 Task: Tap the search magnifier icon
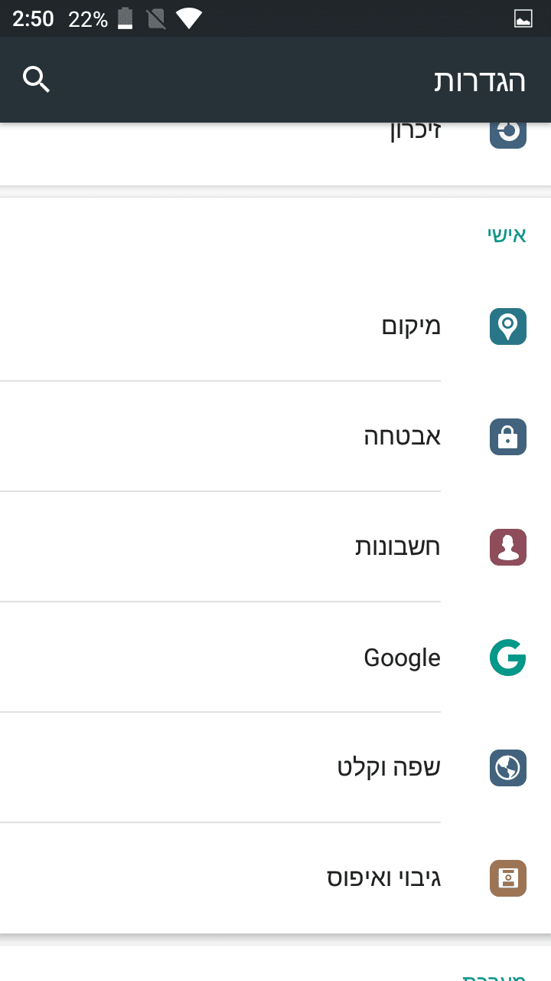[x=36, y=79]
